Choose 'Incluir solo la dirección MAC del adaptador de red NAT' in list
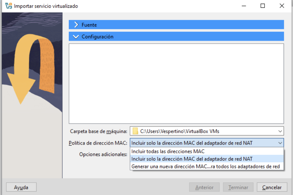 [x=207, y=159]
